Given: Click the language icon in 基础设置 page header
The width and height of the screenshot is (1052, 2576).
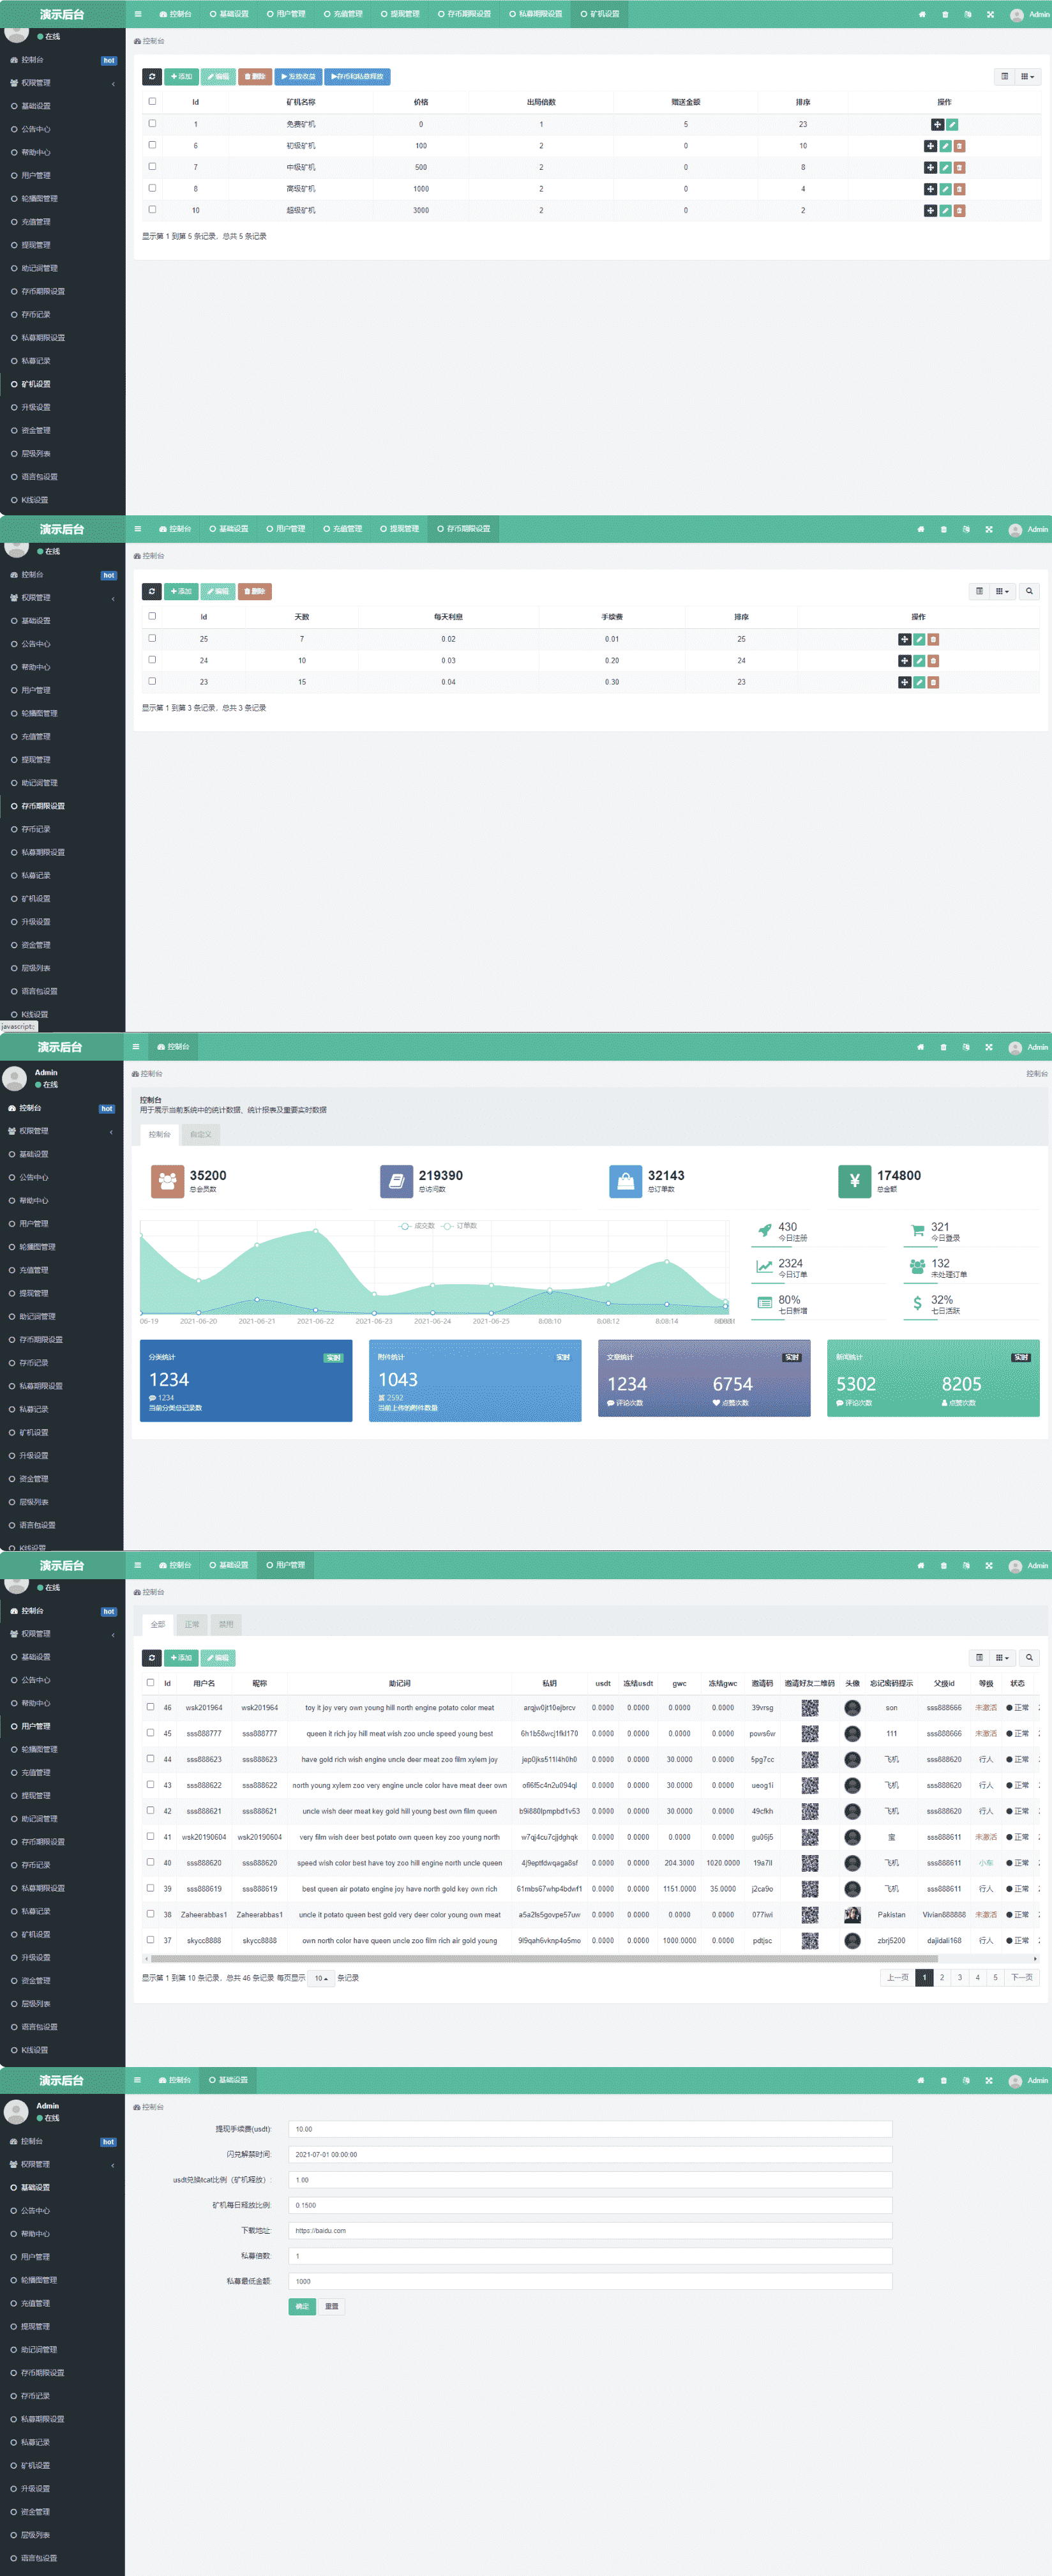Looking at the screenshot, I should [966, 2080].
